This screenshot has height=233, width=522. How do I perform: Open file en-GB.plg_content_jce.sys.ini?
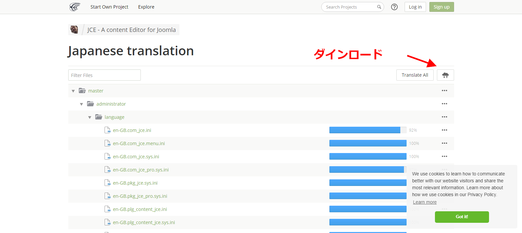tap(144, 222)
